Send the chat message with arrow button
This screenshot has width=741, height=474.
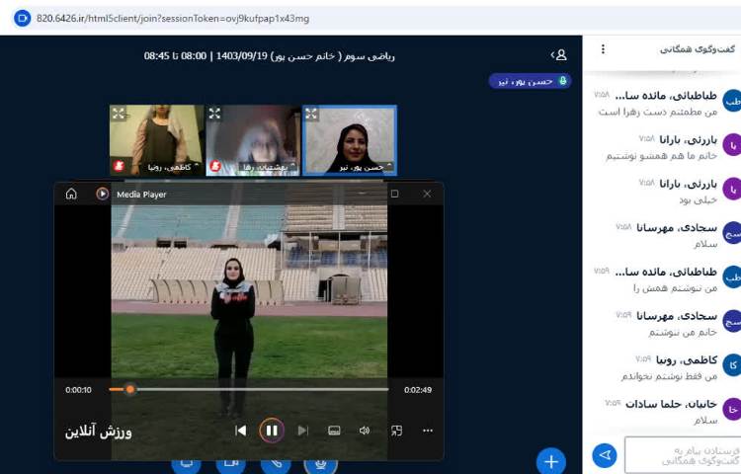605,455
